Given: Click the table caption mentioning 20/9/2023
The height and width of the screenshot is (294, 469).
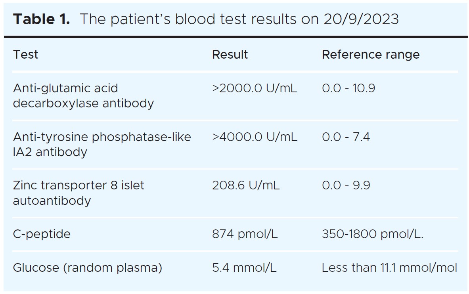Looking at the screenshot, I should pyautogui.click(x=239, y=19).
